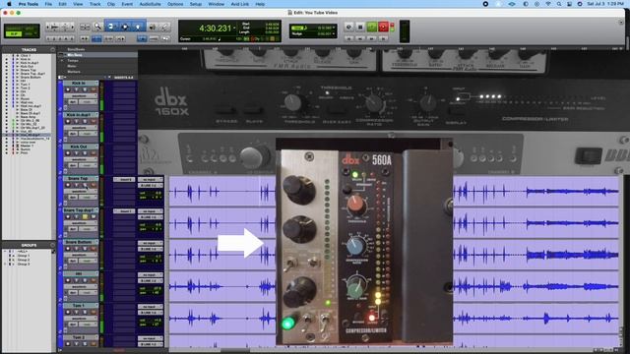Select the Zoomer tool
The height and width of the screenshot is (354, 630).
pos(97,27)
